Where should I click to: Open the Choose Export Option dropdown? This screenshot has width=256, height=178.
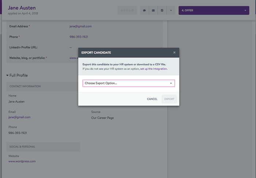click(128, 83)
